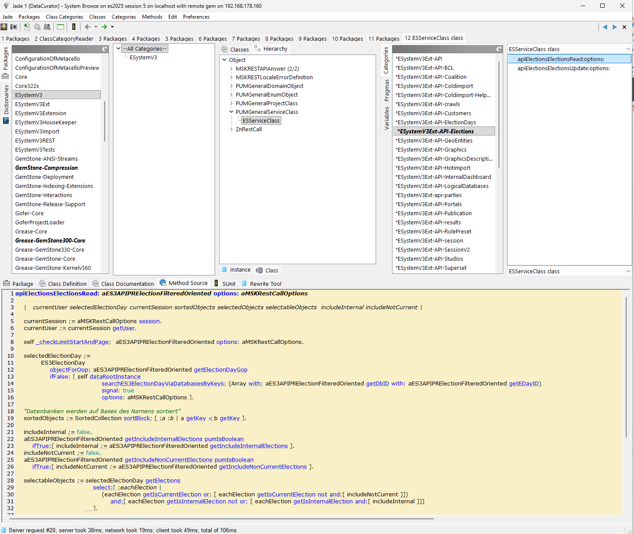This screenshot has height=534, width=634.
Task: Select the Categories vertical side tab
Action: pos(386,60)
